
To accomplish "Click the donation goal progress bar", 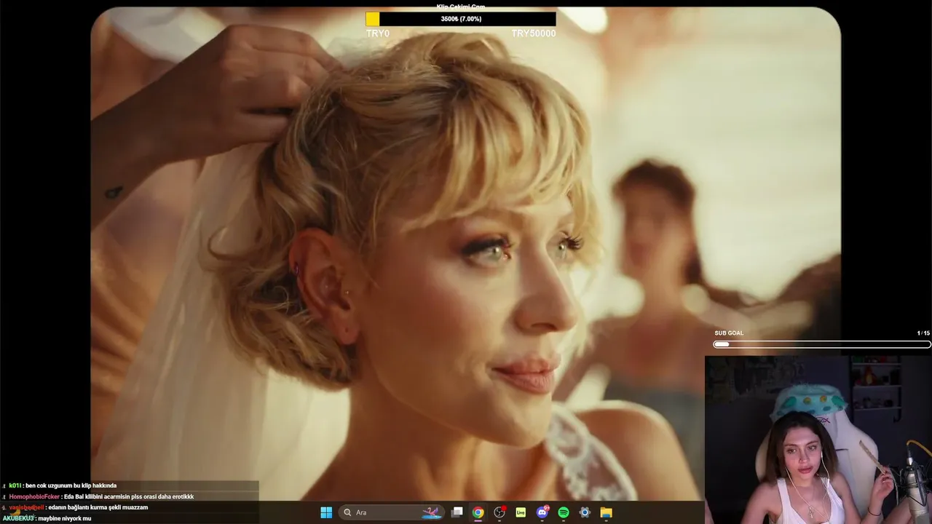I will tap(460, 19).
